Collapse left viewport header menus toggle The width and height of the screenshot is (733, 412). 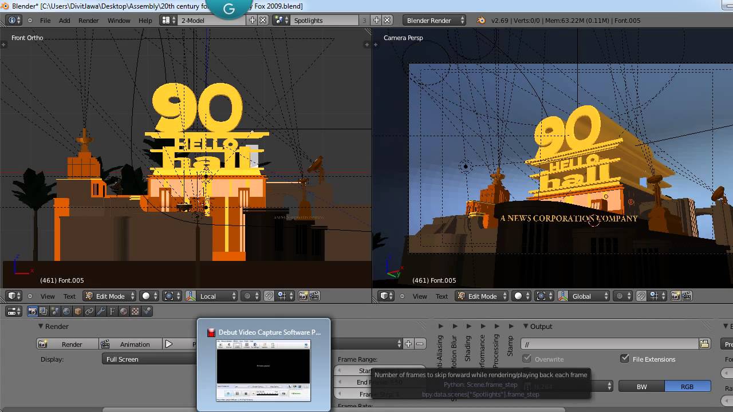29,296
